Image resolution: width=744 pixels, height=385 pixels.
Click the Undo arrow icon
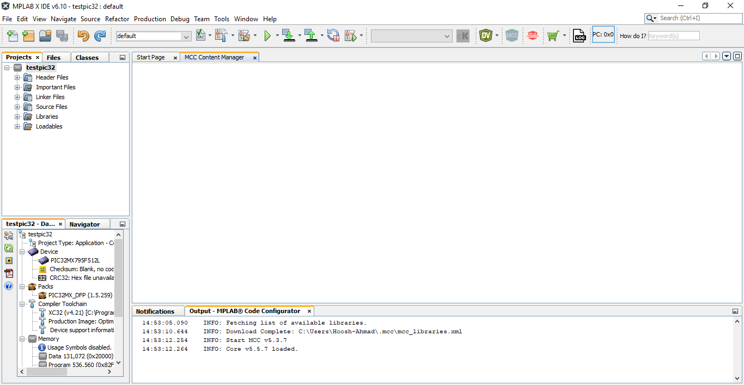point(83,36)
